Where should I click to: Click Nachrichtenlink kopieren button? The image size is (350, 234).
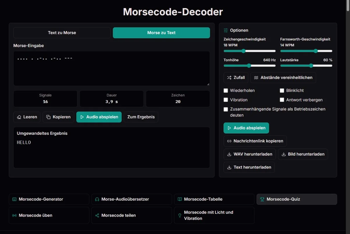[255, 141]
